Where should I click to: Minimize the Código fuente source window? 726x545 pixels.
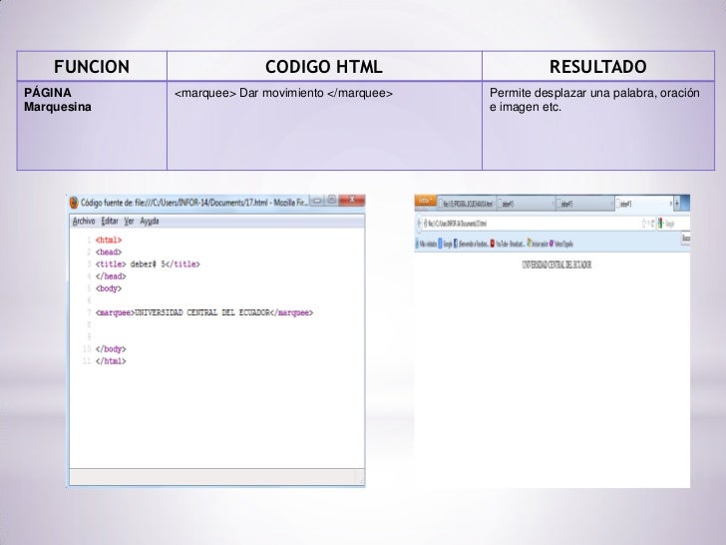pos(317,201)
